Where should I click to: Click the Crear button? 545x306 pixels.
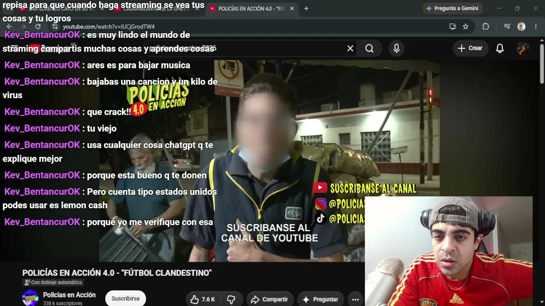tap(470, 48)
